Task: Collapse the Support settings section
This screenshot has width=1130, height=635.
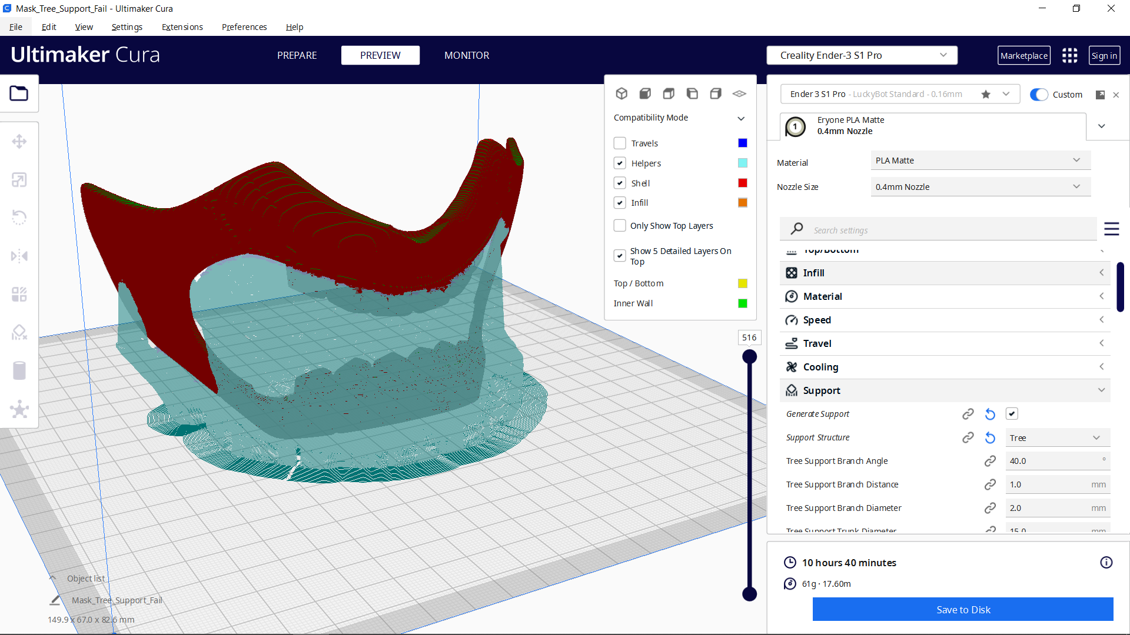Action: [x=945, y=390]
